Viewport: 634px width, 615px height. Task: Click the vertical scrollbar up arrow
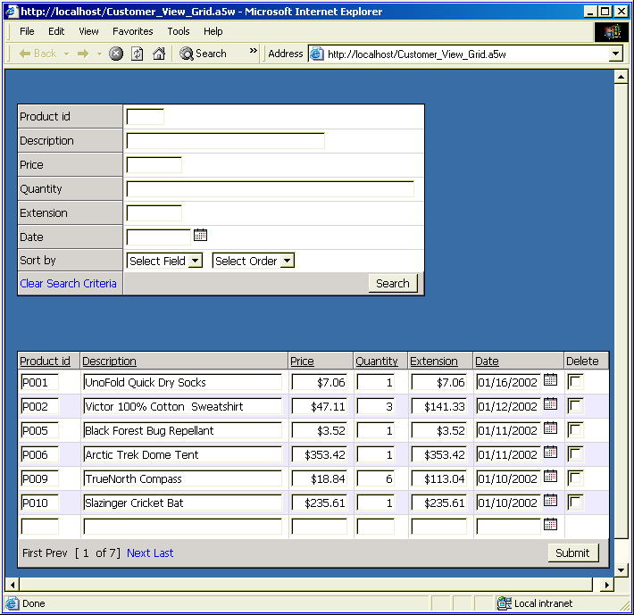click(x=621, y=77)
